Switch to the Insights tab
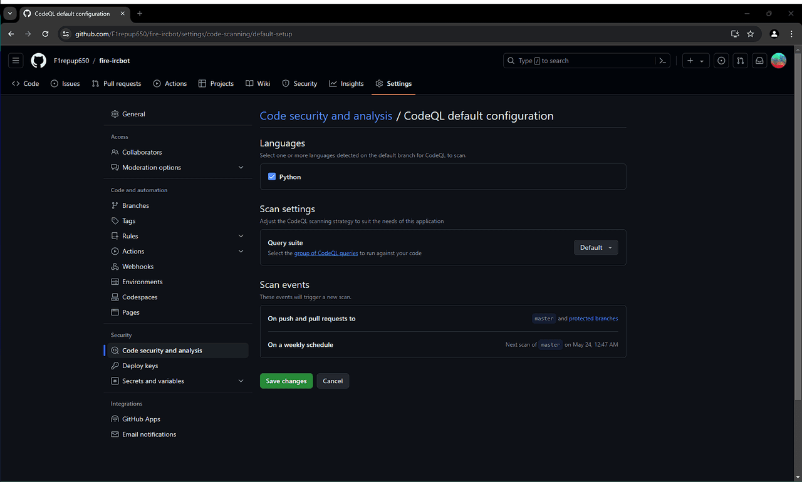The height and width of the screenshot is (482, 802). click(346, 84)
